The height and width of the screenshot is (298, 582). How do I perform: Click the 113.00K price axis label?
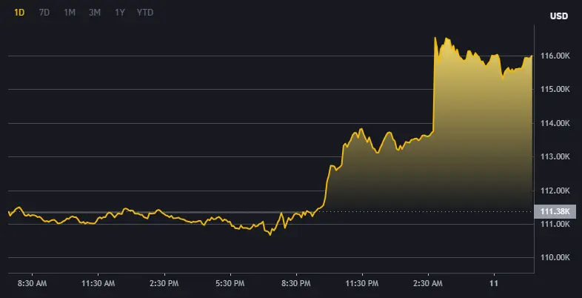(555, 157)
